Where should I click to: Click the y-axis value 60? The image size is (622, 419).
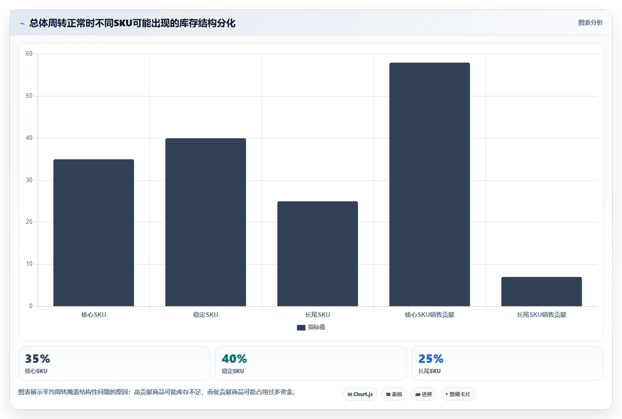tap(29, 54)
